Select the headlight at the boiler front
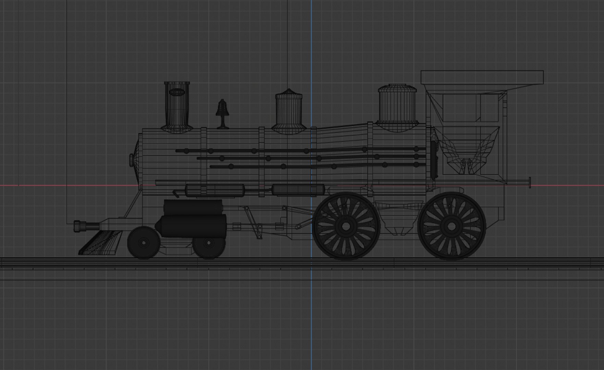 click(x=131, y=160)
